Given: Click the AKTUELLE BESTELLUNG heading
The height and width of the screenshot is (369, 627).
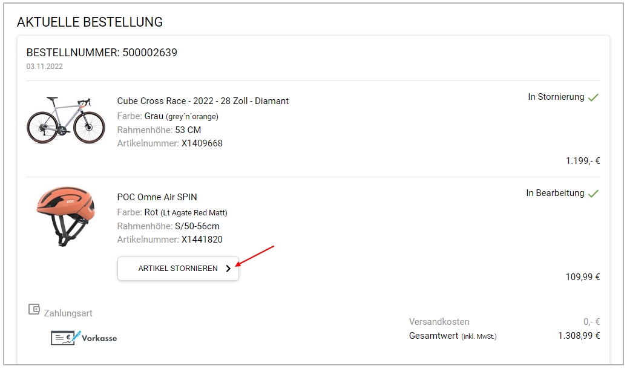Looking at the screenshot, I should [x=90, y=22].
